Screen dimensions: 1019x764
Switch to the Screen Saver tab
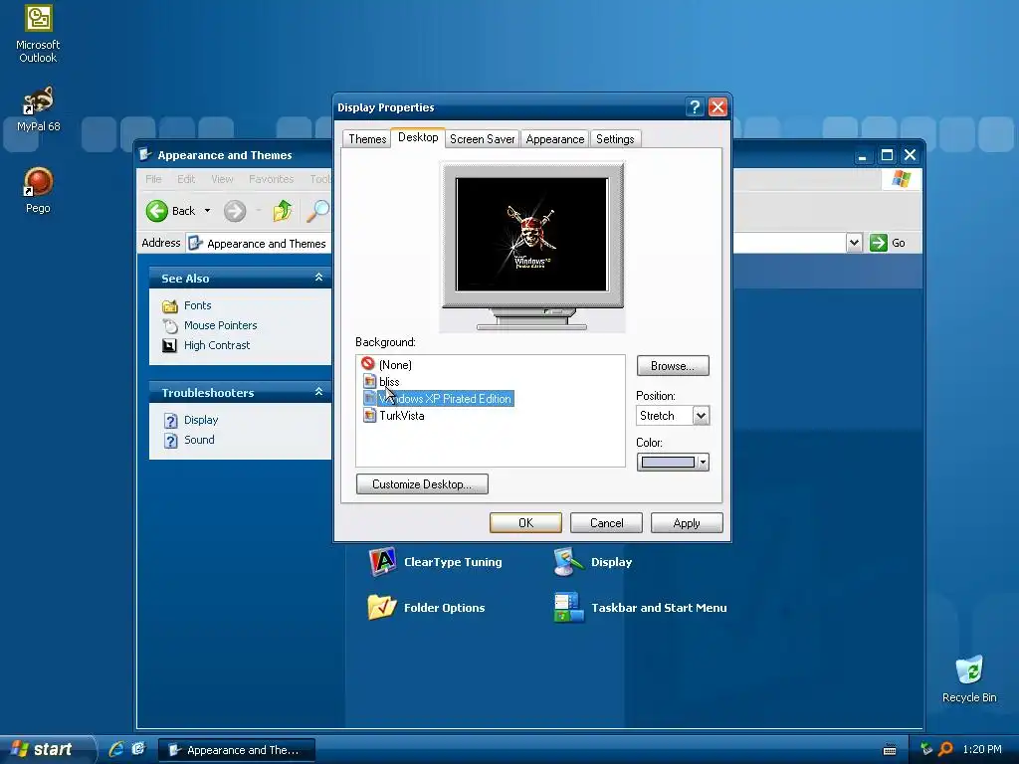(x=483, y=139)
